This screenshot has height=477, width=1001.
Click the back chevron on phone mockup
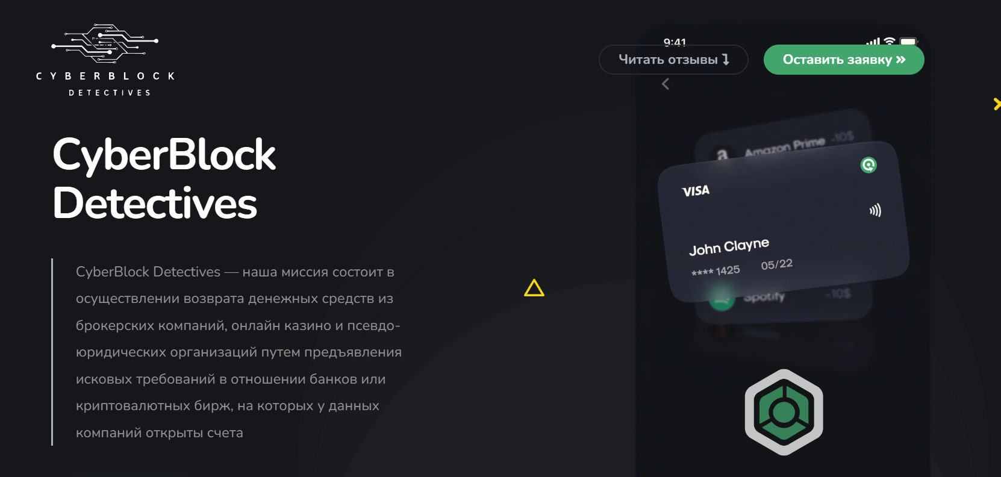[x=666, y=84]
